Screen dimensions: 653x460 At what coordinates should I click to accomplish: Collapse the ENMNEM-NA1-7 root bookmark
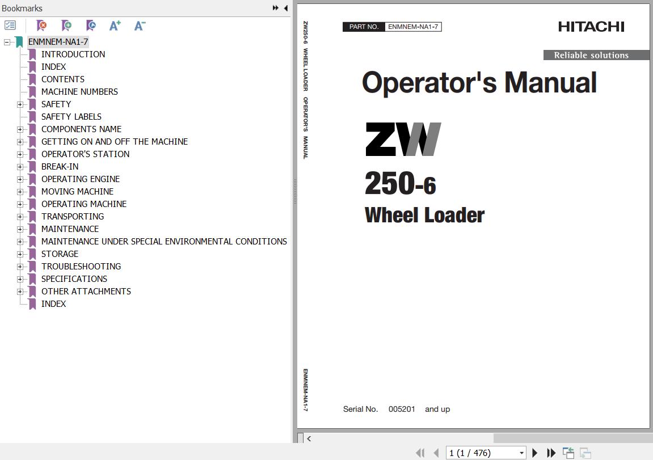(x=7, y=42)
